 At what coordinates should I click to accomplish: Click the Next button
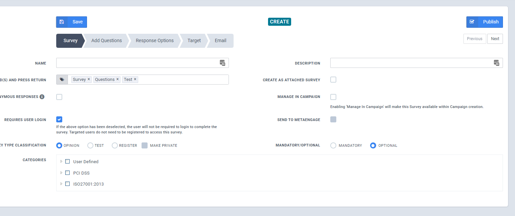(495, 39)
